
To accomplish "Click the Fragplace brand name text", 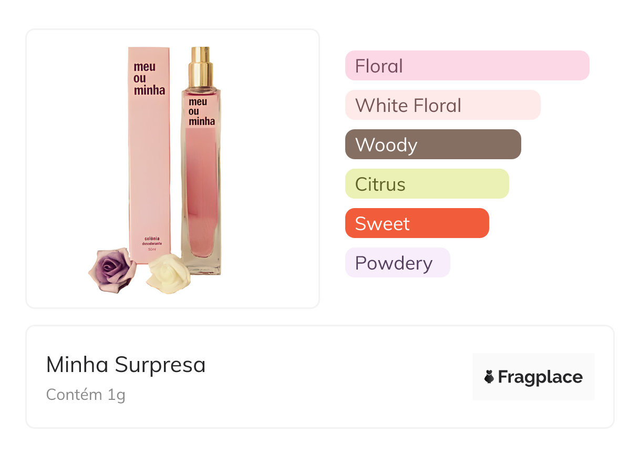I will coord(540,377).
